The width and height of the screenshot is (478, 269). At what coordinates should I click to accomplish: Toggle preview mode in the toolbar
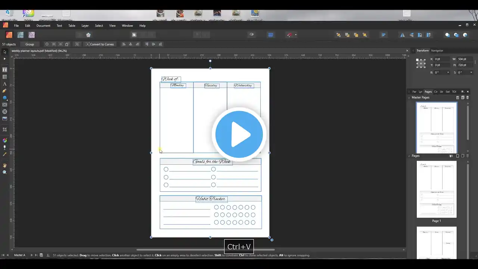point(252,35)
